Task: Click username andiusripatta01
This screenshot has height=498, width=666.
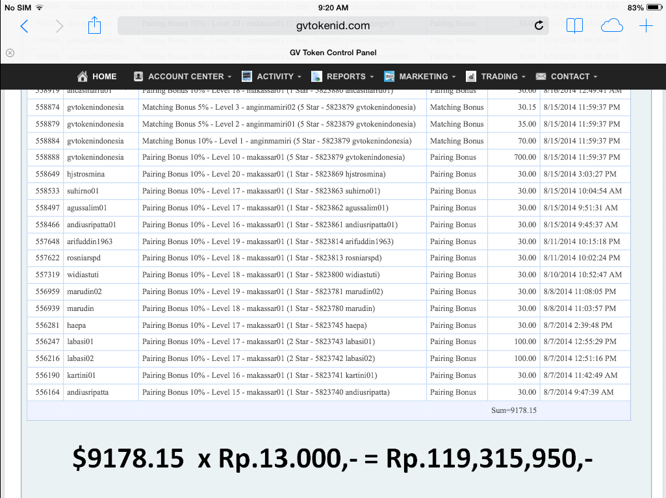Action: (92, 225)
